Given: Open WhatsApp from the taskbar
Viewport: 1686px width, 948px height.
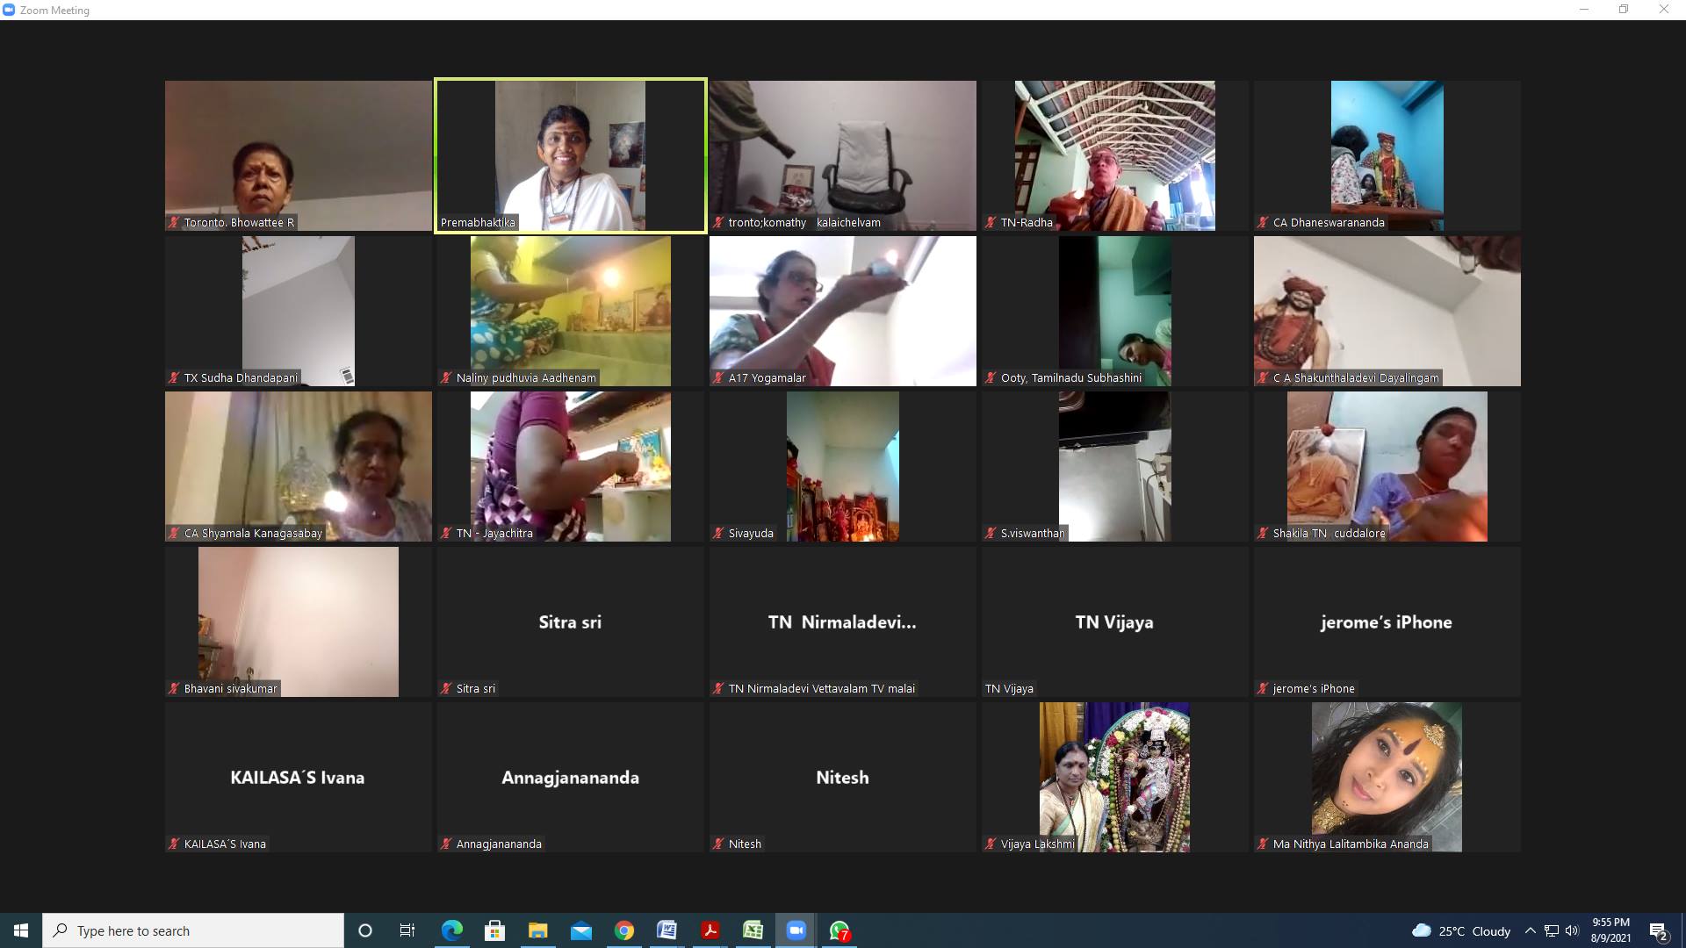Looking at the screenshot, I should (839, 930).
